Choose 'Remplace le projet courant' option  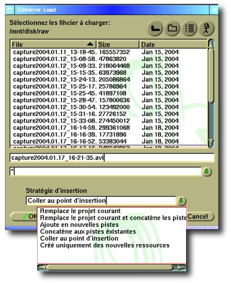point(81,211)
